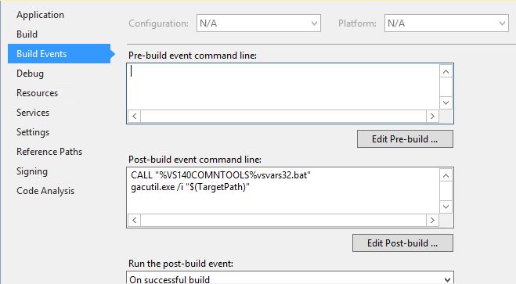Open the Settings tab
Viewport: 516px width, 284px height.
tap(33, 132)
